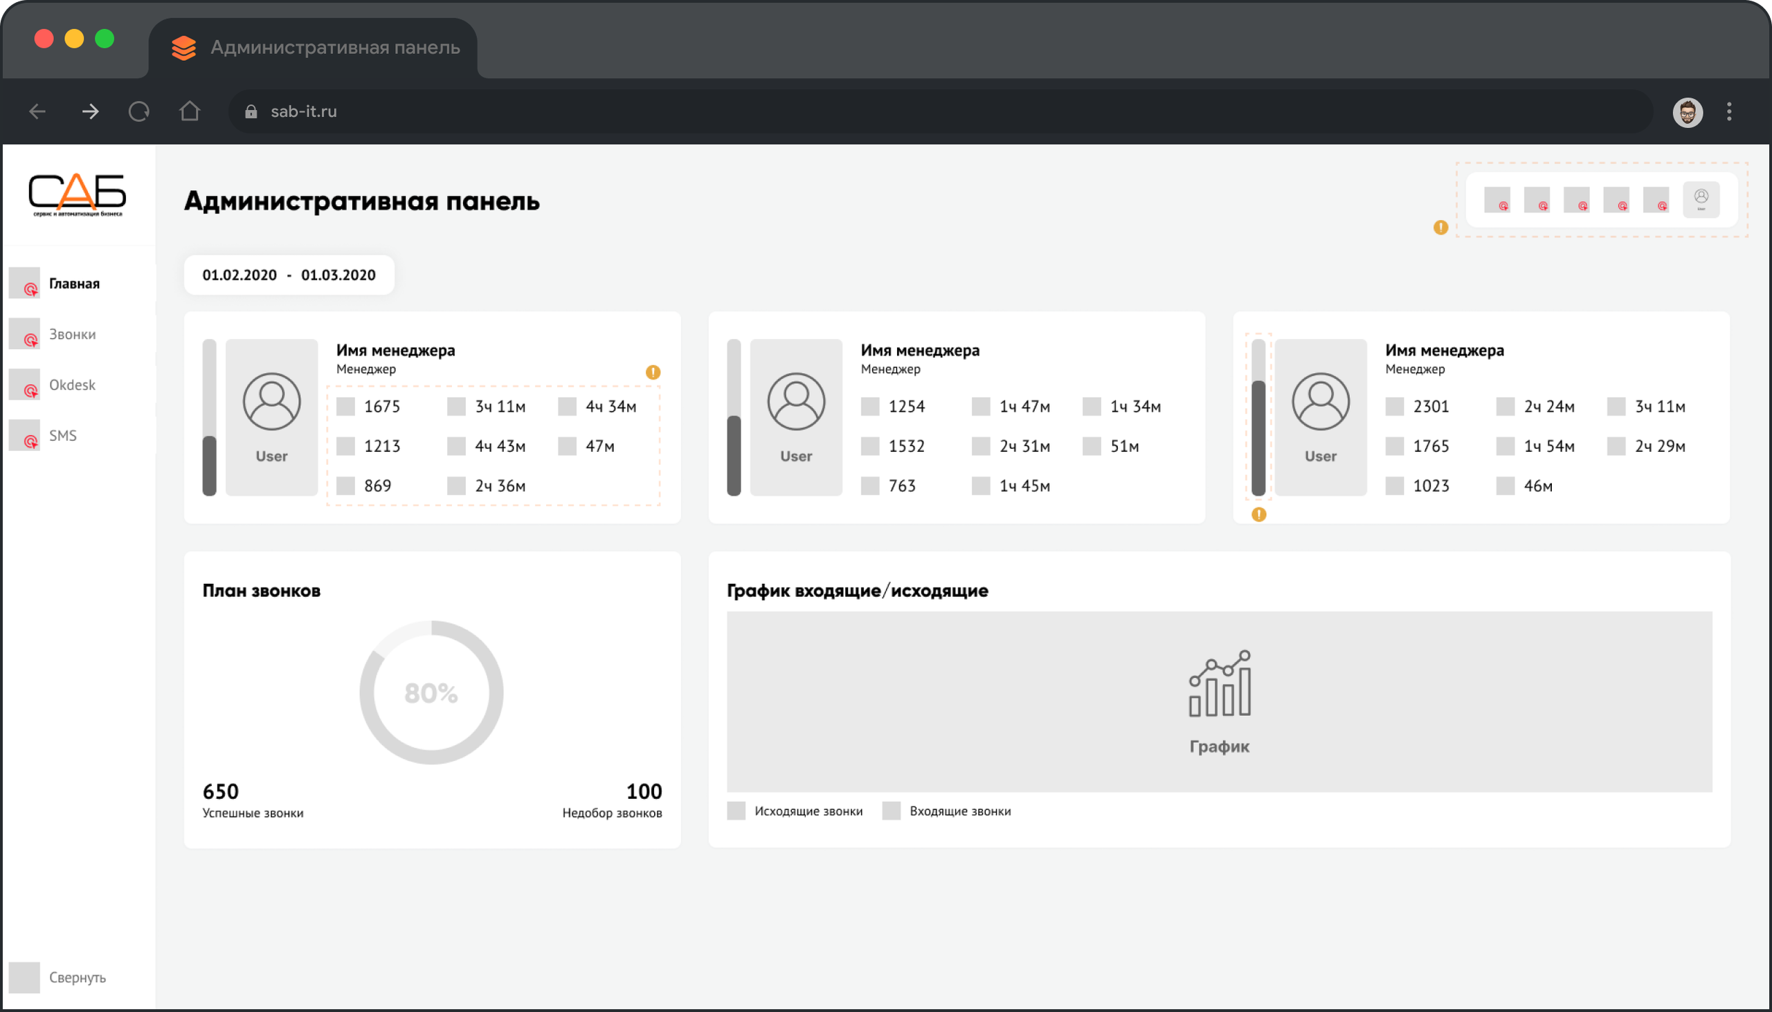The width and height of the screenshot is (1772, 1012).
Task: Toggle the Входящие звонки legend box
Action: click(891, 811)
